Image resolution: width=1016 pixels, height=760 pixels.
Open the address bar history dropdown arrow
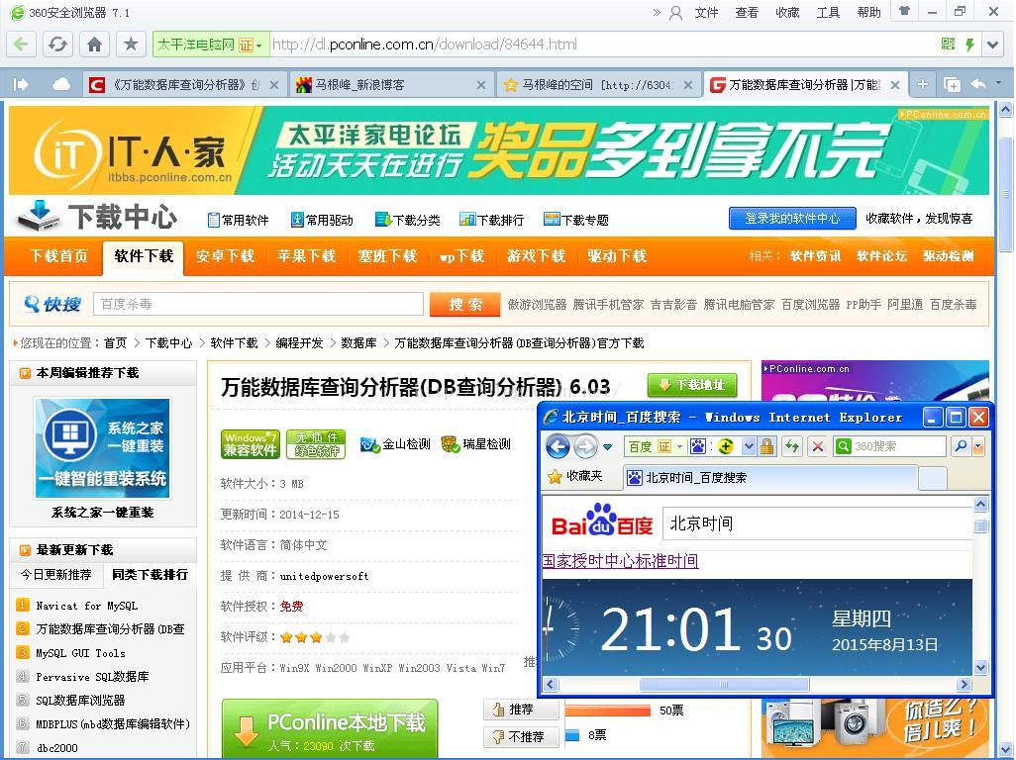(992, 45)
